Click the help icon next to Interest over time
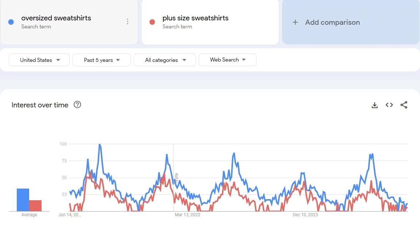Image resolution: width=420 pixels, height=237 pixels. pyautogui.click(x=77, y=105)
